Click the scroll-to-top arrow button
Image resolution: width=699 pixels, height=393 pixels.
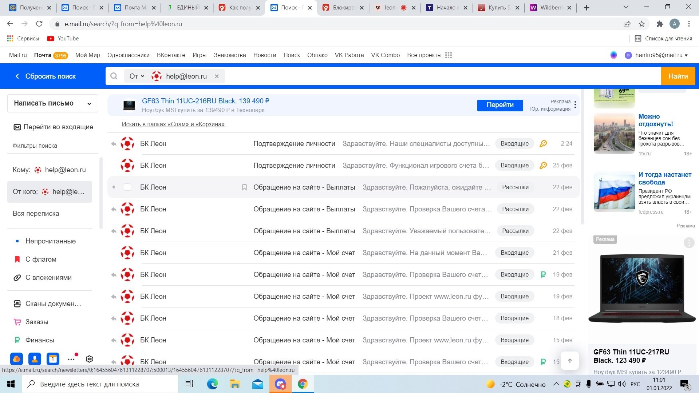pos(570,361)
